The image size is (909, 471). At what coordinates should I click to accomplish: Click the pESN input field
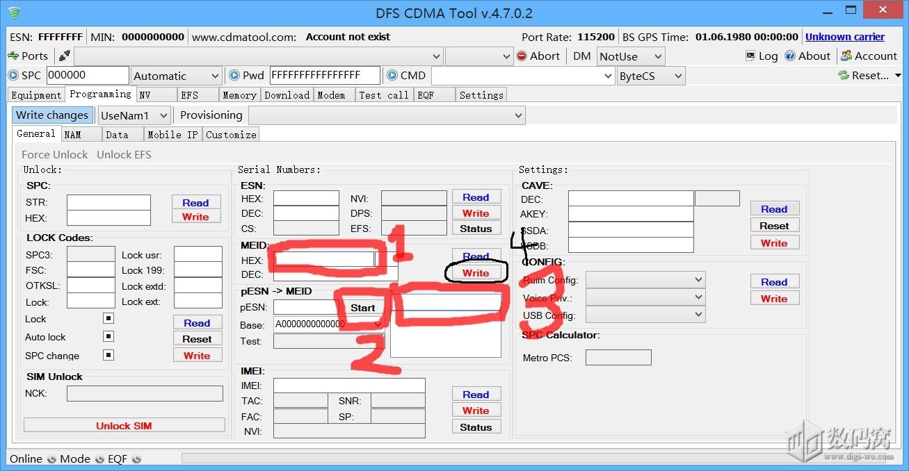[306, 307]
